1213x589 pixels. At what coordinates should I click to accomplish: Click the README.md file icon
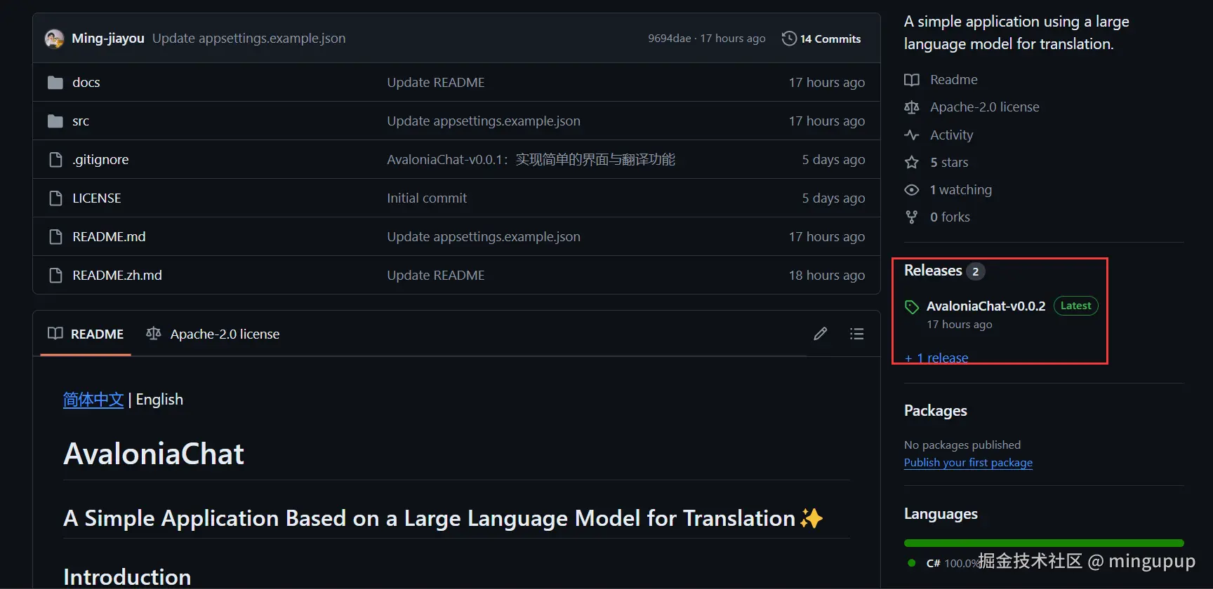pos(55,237)
